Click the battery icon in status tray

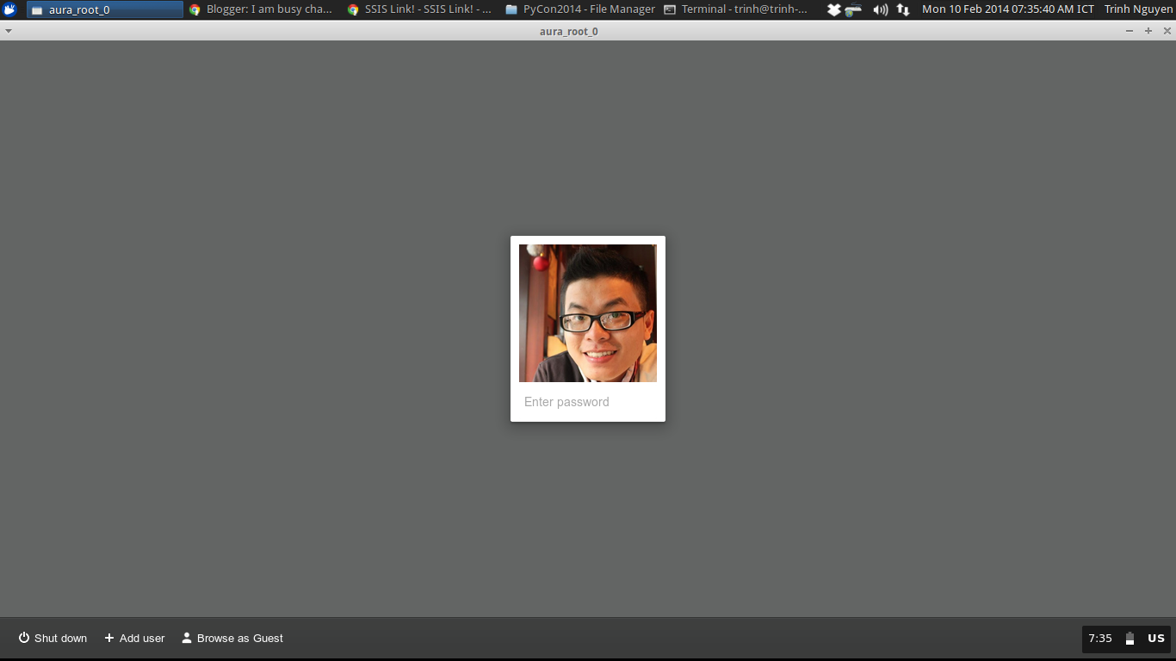1130,639
